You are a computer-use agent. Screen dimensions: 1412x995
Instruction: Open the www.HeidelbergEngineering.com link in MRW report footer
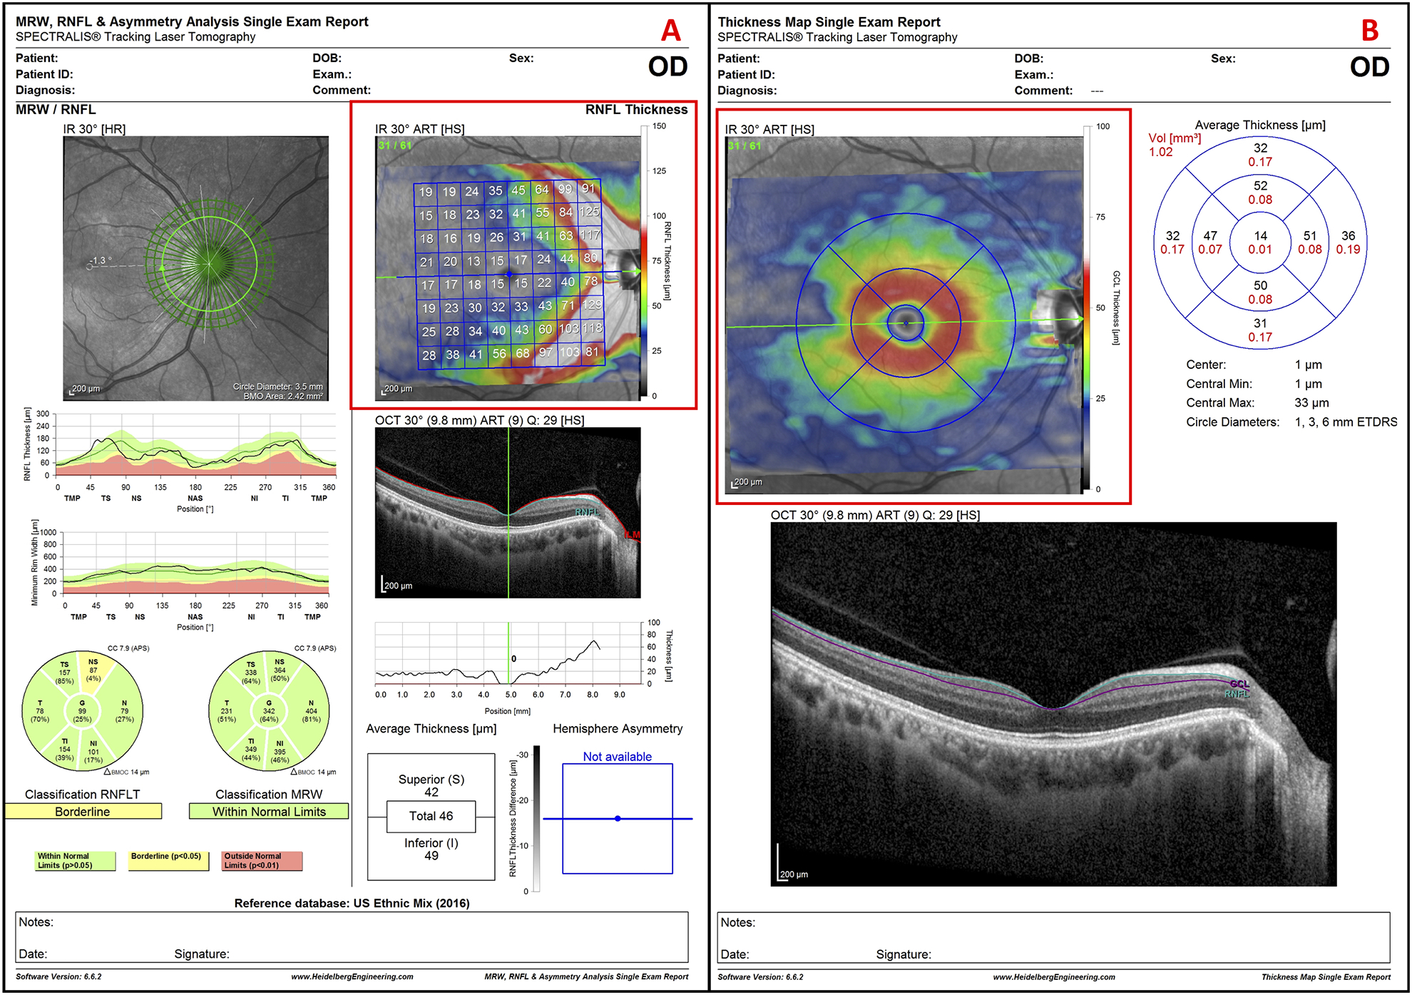click(352, 977)
